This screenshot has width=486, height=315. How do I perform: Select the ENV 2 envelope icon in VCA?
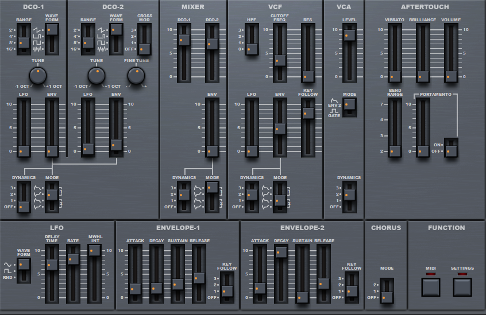pos(334,101)
